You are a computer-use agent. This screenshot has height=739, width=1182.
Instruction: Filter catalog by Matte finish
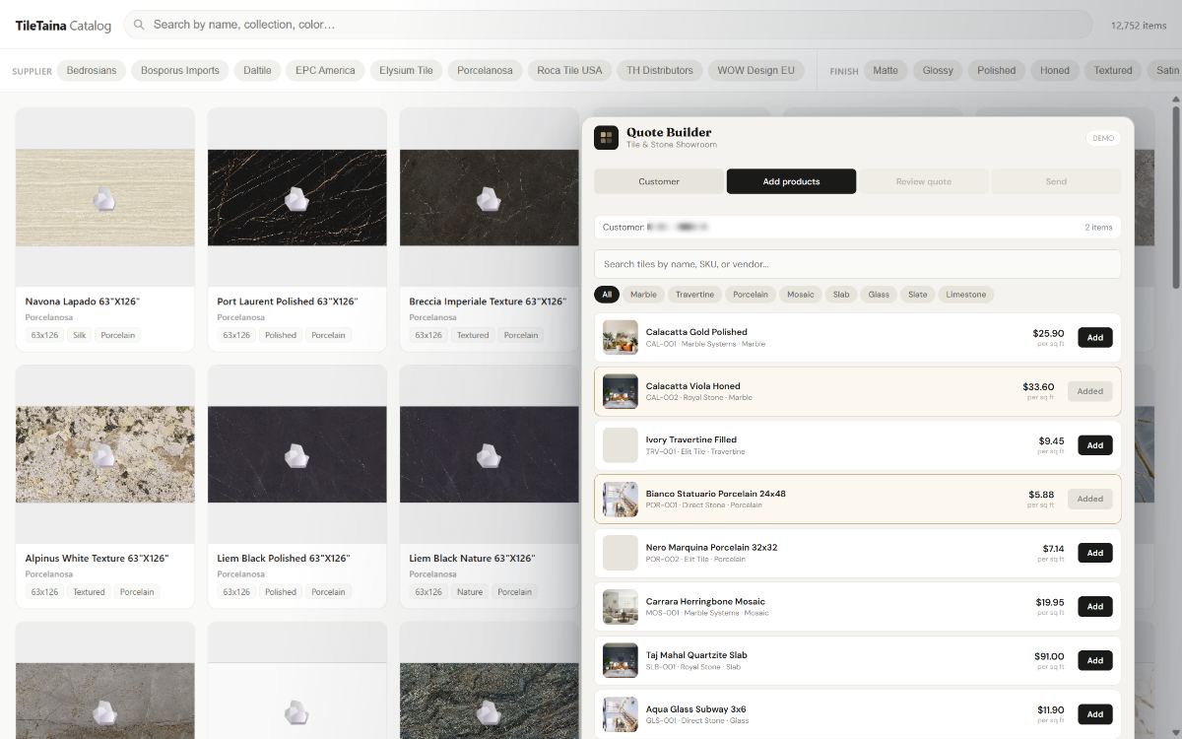pyautogui.click(x=886, y=71)
